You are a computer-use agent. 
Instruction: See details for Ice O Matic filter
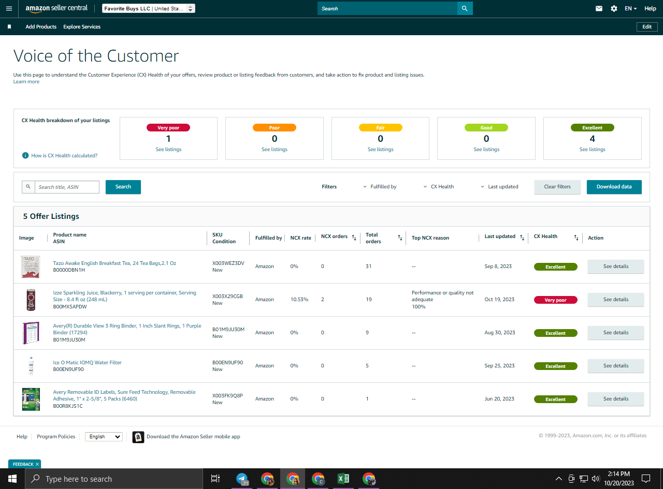[x=616, y=366]
